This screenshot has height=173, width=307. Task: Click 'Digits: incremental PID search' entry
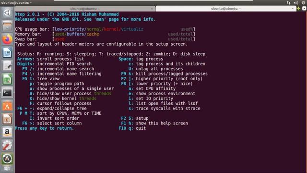(54, 64)
